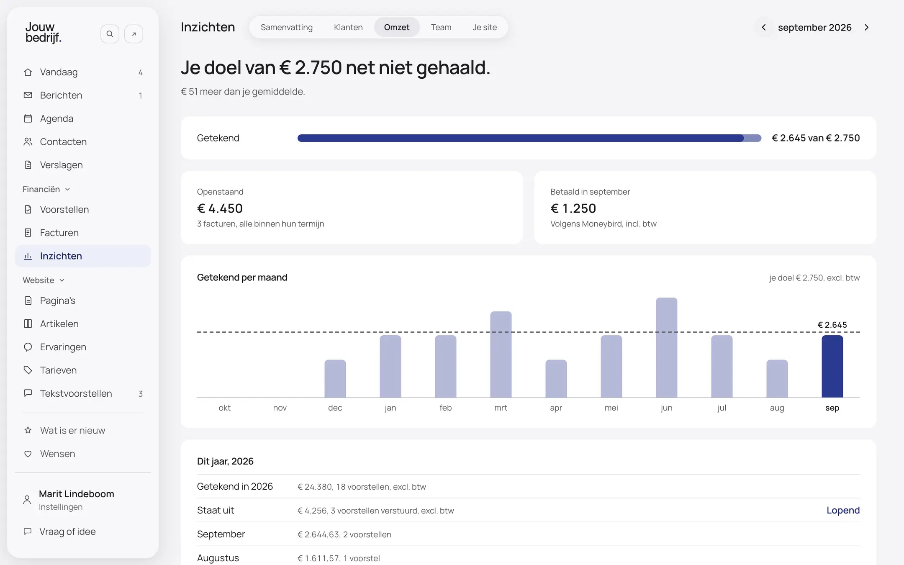Click the tallest jun bar in chart
The width and height of the screenshot is (904, 565).
(666, 347)
